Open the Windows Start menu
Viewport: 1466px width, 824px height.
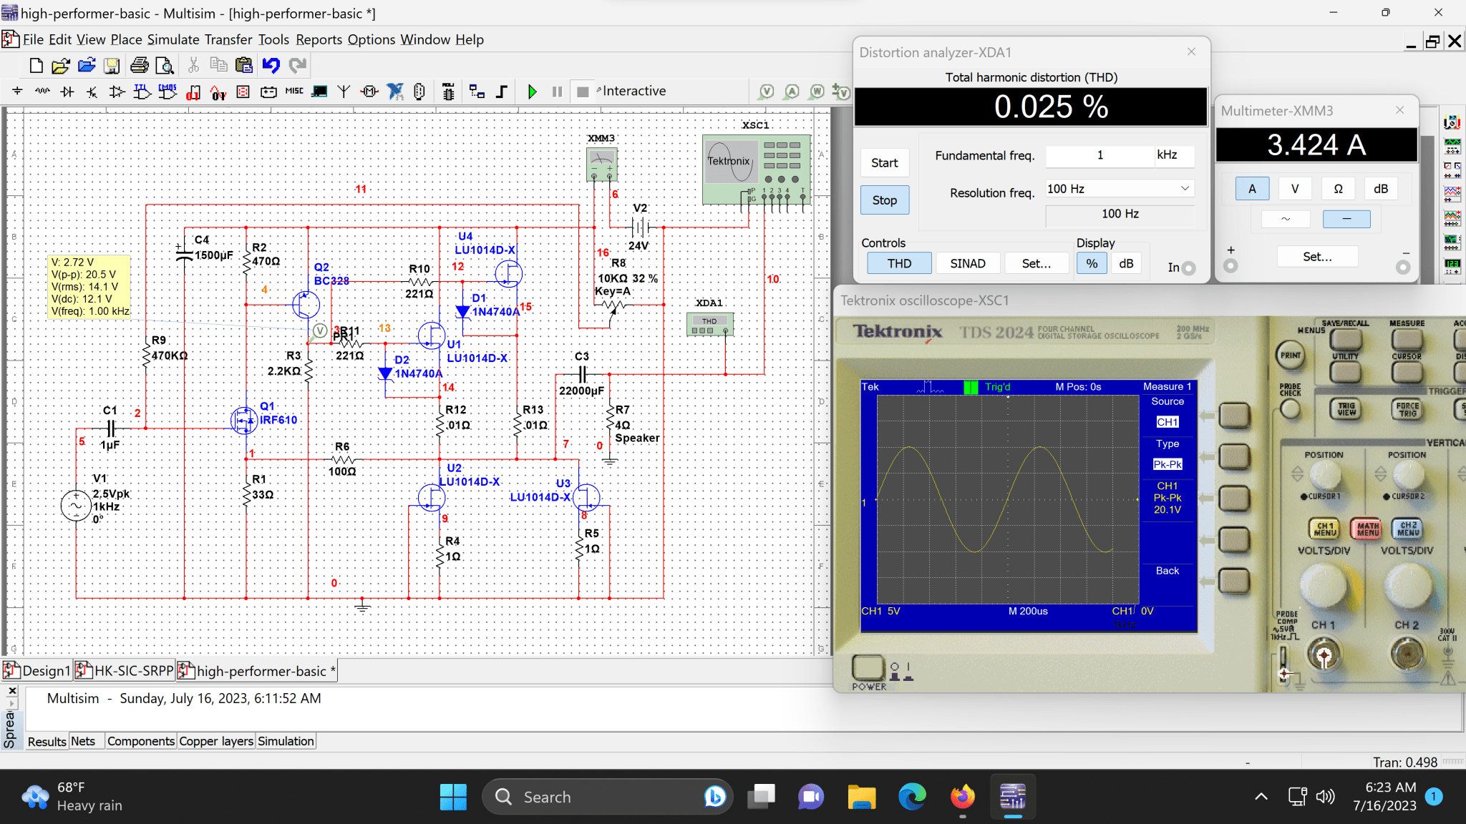tap(453, 797)
